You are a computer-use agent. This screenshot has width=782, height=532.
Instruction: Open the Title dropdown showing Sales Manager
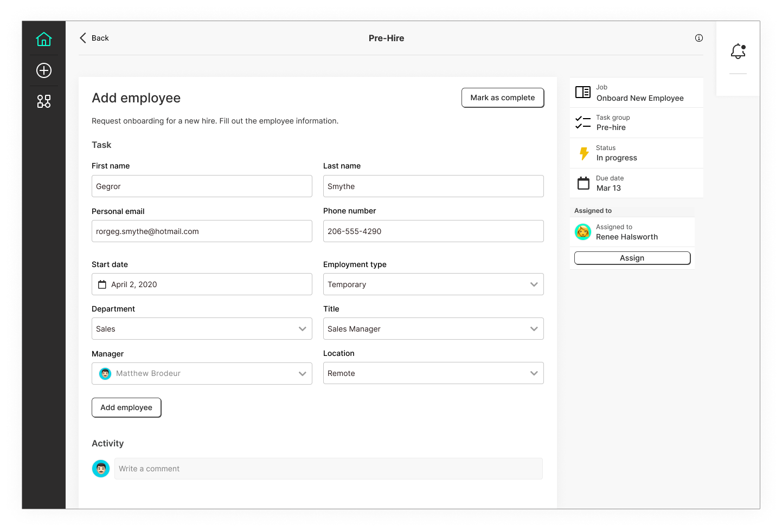[x=433, y=329]
